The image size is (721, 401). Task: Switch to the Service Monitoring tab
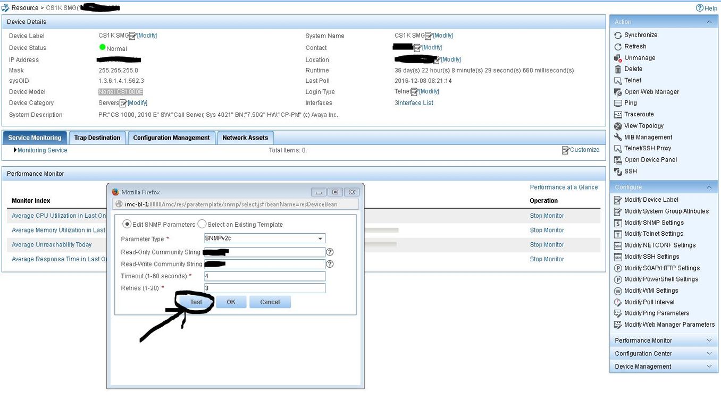point(35,138)
